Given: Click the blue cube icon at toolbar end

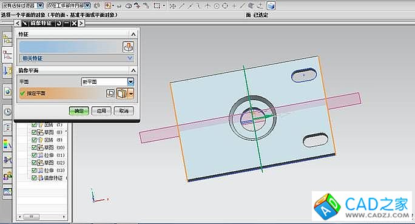Looking at the screenshot, I should 271,5.
